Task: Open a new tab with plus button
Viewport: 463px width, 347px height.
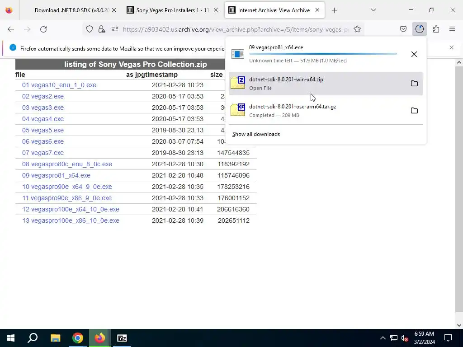Action: [x=334, y=10]
